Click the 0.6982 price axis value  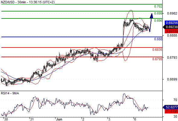pos(172,13)
